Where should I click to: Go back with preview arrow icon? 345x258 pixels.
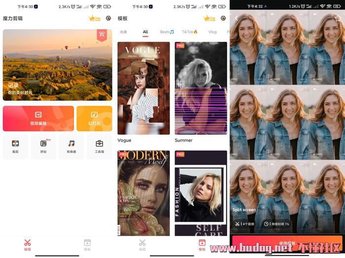[x=237, y=19]
